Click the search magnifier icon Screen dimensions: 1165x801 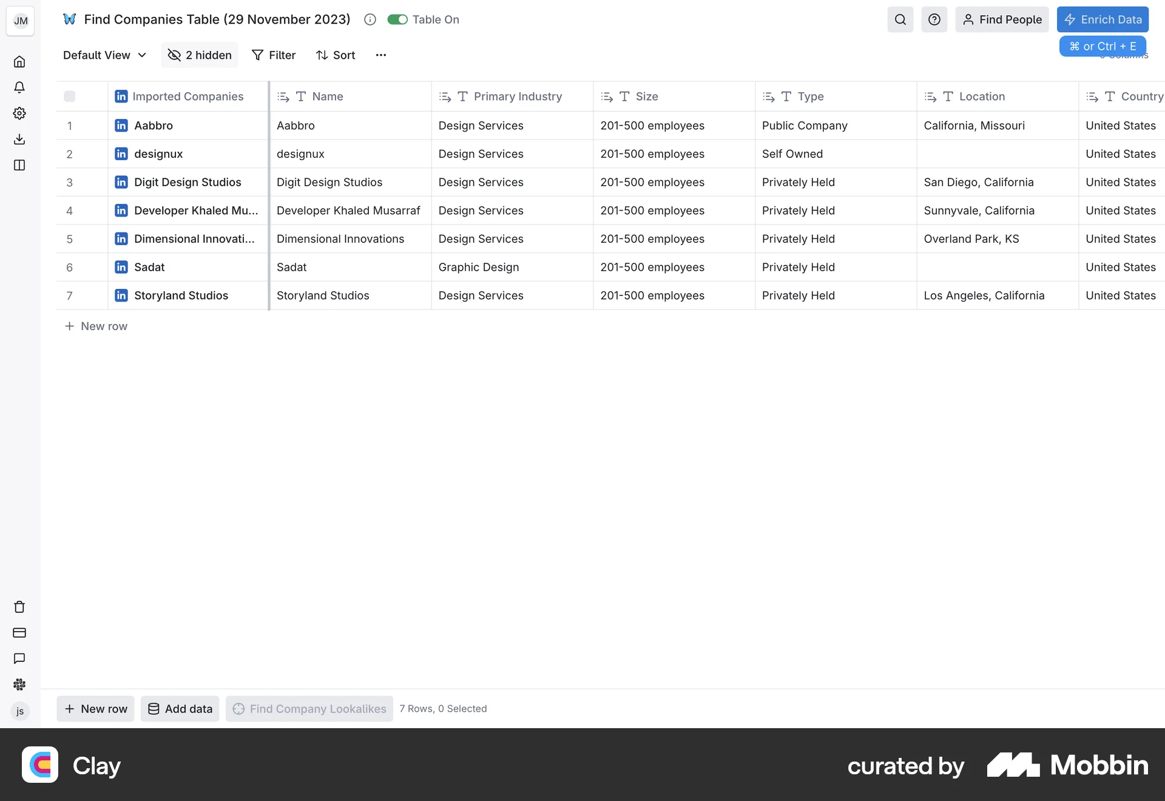point(900,19)
